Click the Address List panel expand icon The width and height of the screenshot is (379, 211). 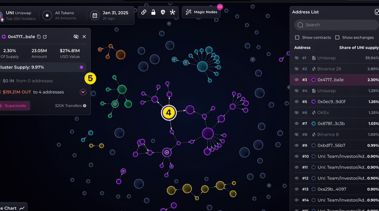point(377,12)
